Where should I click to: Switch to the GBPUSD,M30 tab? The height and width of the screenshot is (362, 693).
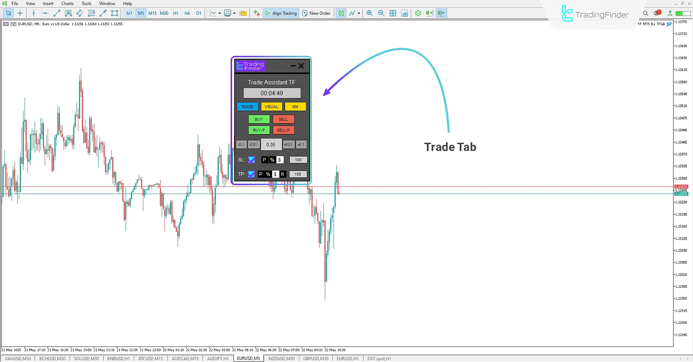(315, 358)
